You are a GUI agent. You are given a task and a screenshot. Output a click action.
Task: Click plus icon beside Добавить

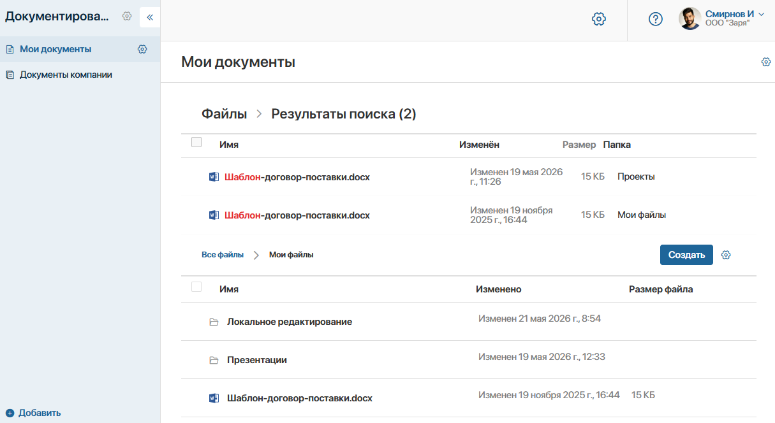click(10, 413)
